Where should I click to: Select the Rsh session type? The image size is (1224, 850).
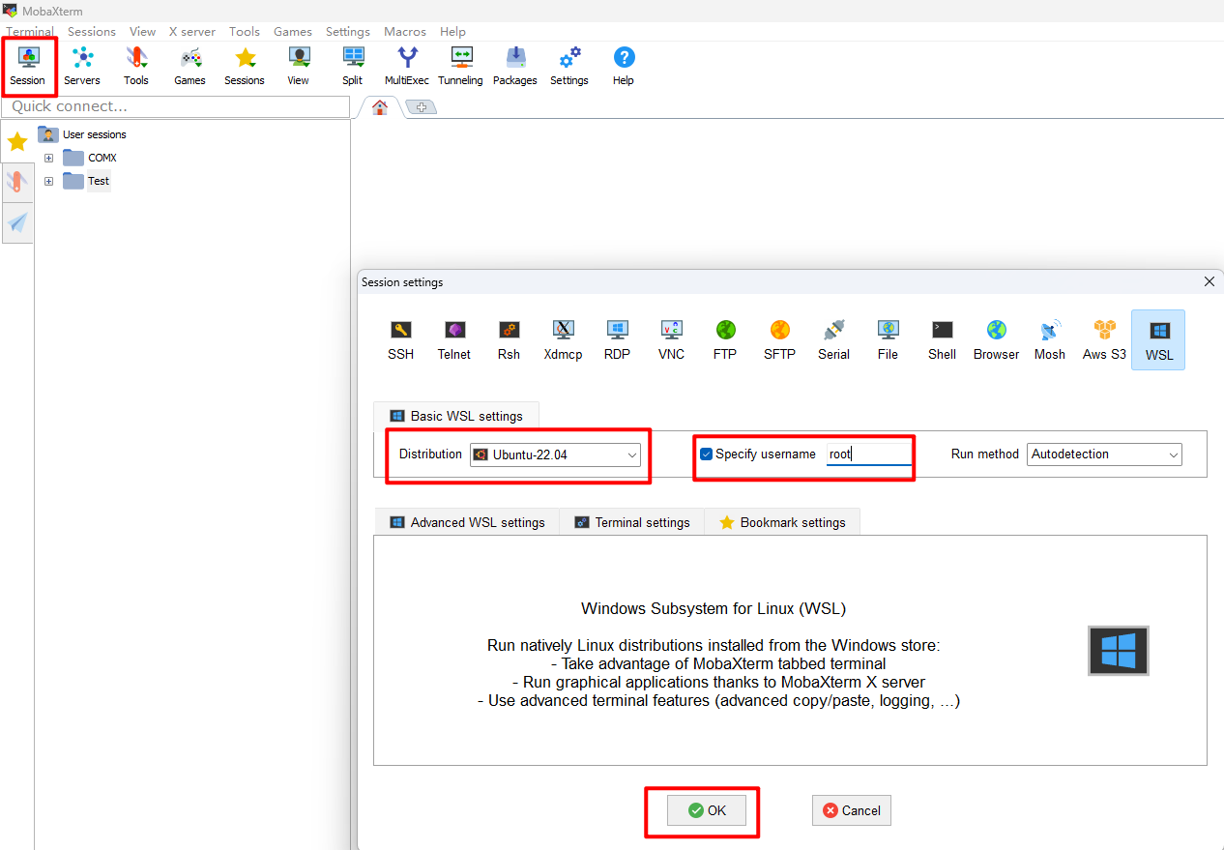(x=510, y=340)
